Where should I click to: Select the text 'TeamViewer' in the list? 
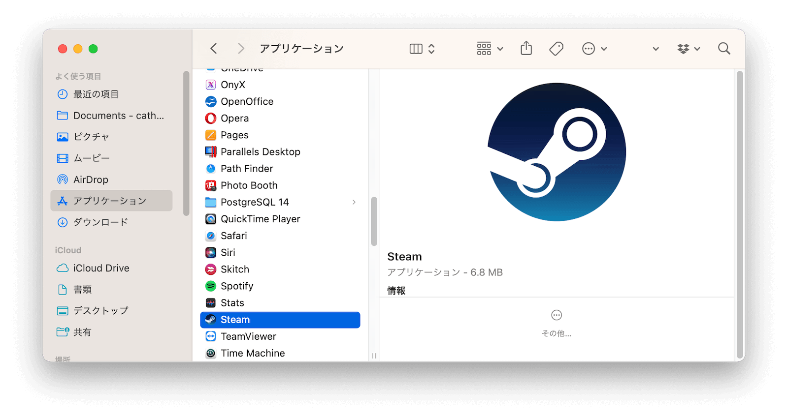point(248,336)
